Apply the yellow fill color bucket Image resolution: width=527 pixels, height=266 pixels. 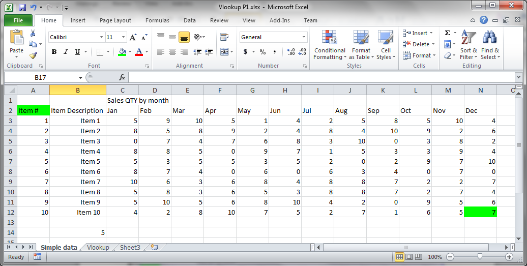point(122,52)
